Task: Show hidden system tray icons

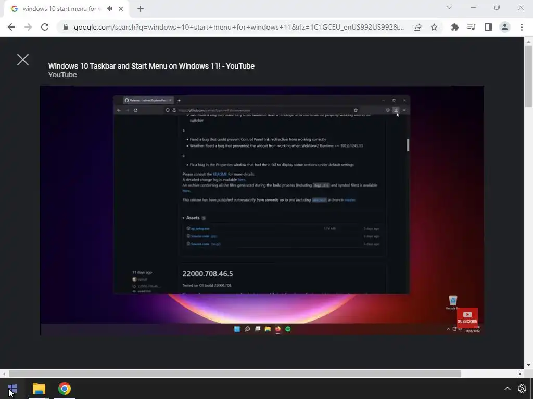Action: [507, 389]
